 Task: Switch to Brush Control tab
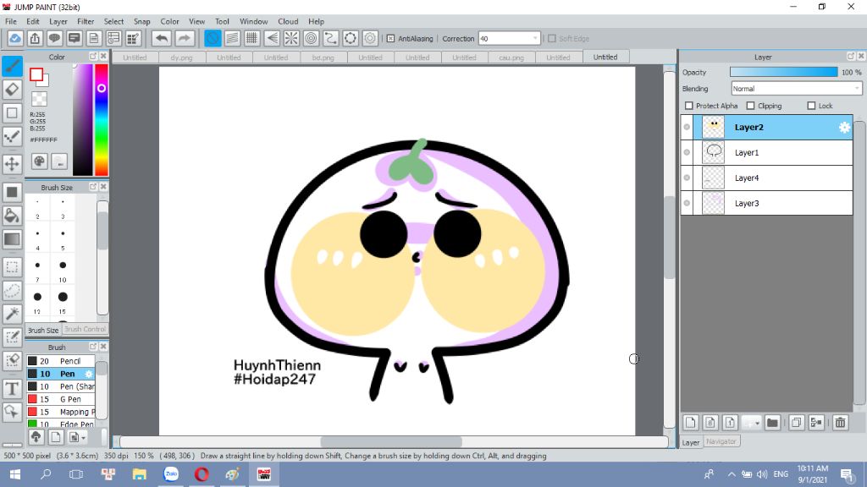85,329
